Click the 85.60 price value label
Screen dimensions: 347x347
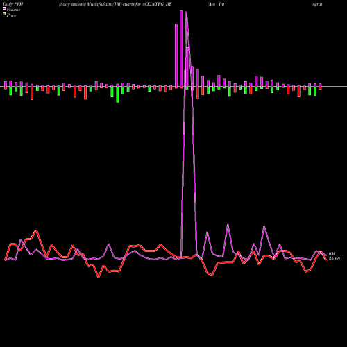(x=335, y=259)
